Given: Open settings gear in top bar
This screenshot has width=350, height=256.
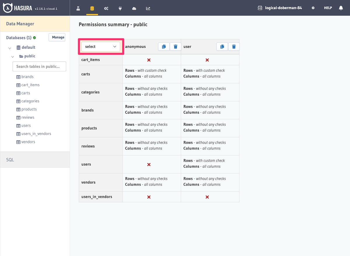Looking at the screenshot, I should tap(313, 8).
